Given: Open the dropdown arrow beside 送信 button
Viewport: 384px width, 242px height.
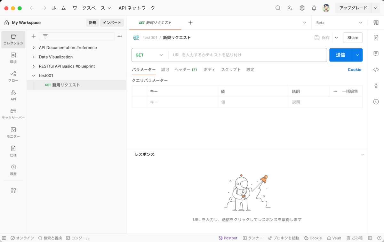Looking at the screenshot, I should 357,55.
